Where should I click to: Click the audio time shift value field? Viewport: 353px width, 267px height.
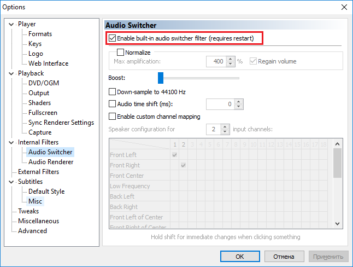[220, 104]
